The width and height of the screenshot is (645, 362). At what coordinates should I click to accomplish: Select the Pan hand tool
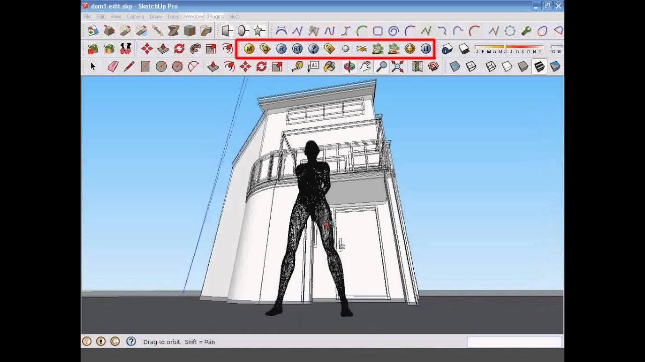[365, 66]
